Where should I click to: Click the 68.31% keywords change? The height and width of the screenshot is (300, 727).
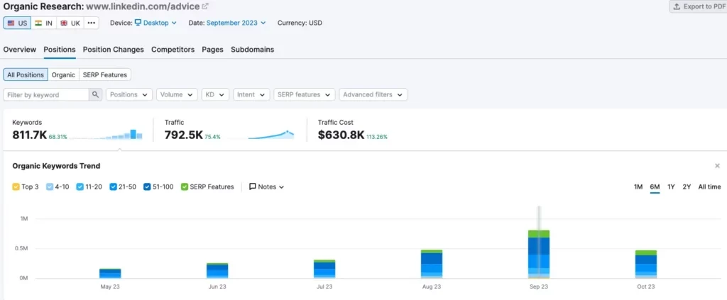(58, 137)
